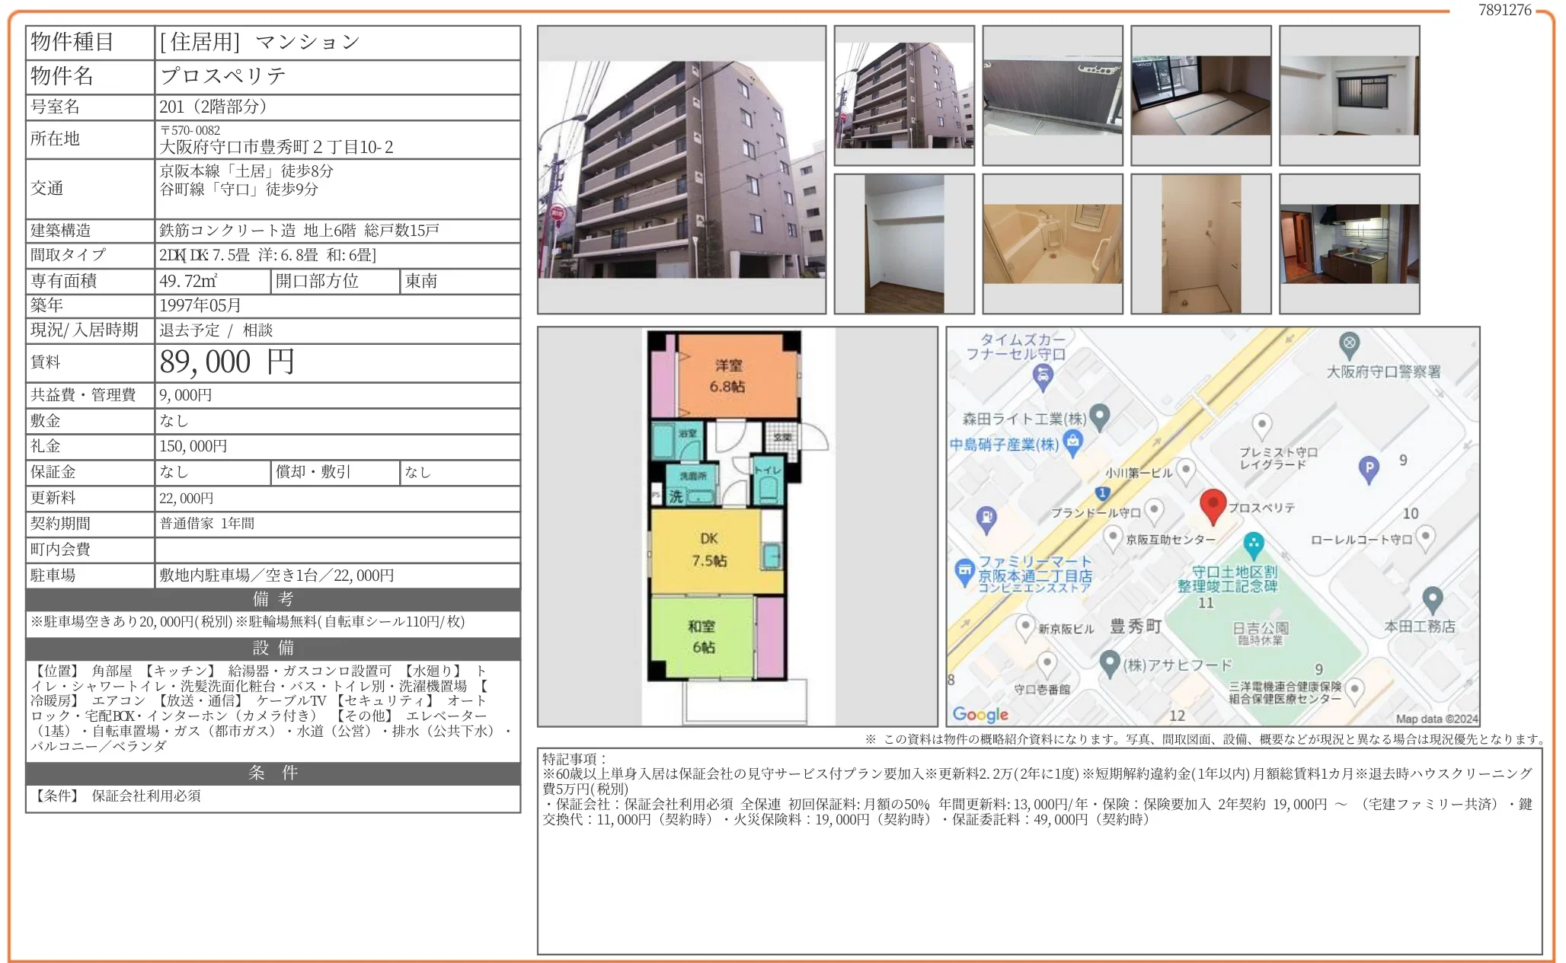Click the Moriguchi police station marker
1566x963 pixels.
[x=1349, y=343]
